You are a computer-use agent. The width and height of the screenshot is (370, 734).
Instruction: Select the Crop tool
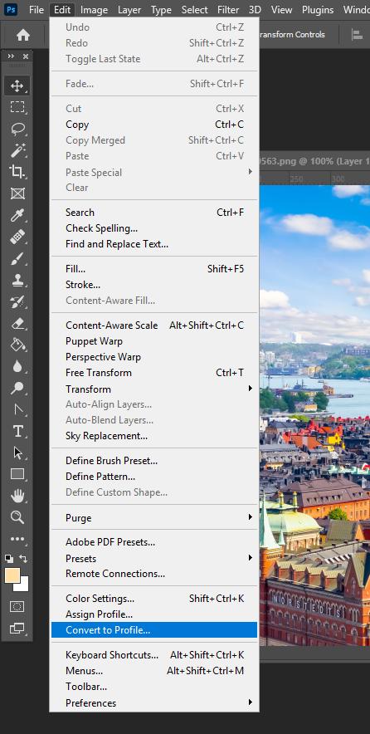click(17, 172)
